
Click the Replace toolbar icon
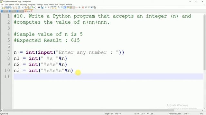coord(42,7)
